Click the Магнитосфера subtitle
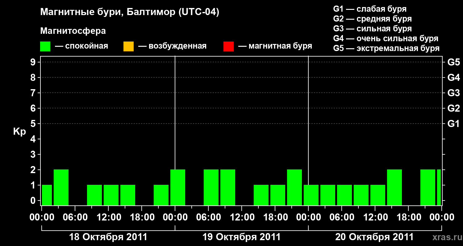This screenshot has width=463, height=246. (73, 31)
